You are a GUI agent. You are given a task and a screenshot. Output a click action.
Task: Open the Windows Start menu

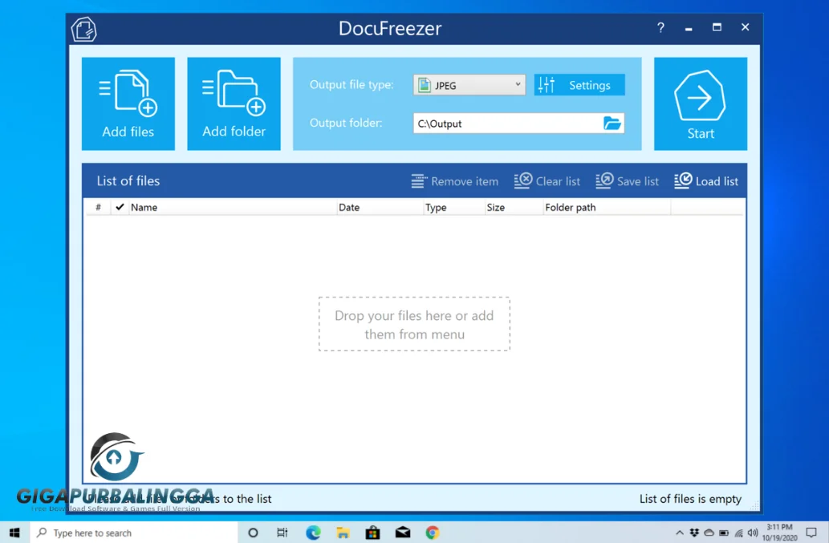coord(14,533)
